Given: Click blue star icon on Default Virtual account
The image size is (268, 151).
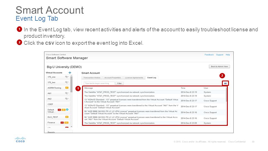Looking at the screenshot, I should pos(67,110).
